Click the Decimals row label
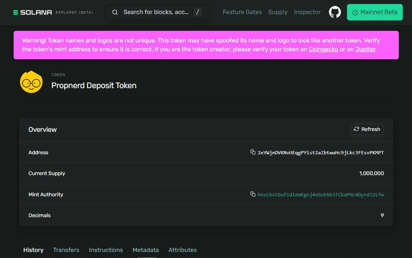Viewport: 412px width, 258px height. (x=39, y=215)
